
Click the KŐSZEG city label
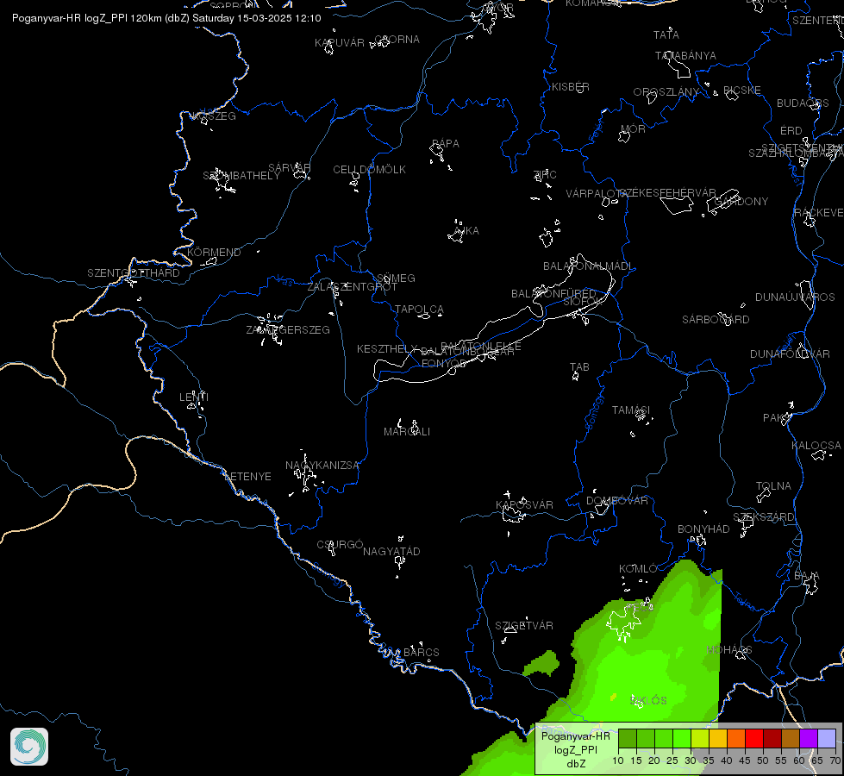point(214,116)
